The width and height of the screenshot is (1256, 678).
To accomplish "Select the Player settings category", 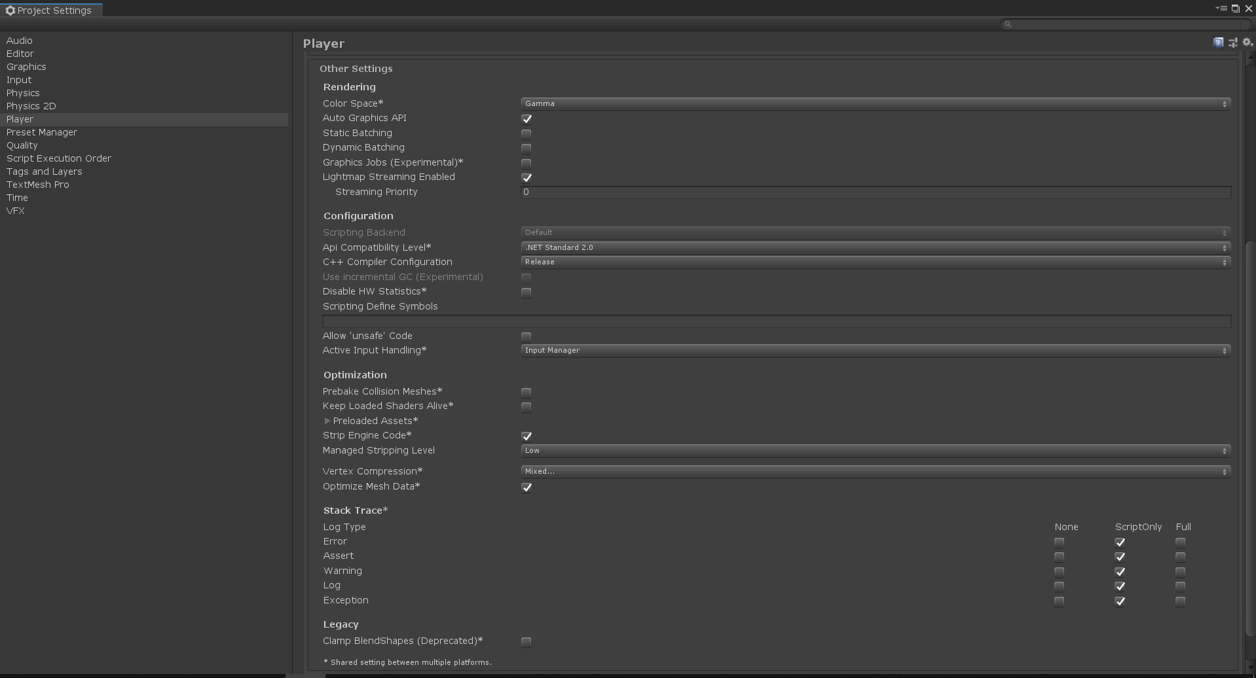I will (x=144, y=119).
